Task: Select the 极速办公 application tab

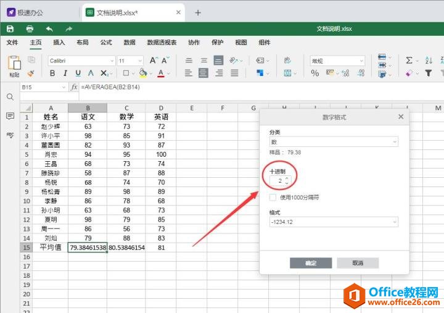Action: tap(25, 12)
